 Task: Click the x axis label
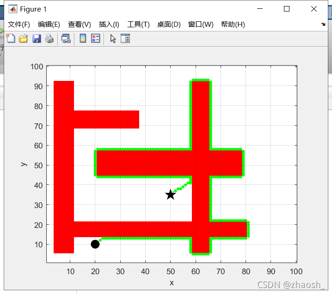(x=172, y=283)
